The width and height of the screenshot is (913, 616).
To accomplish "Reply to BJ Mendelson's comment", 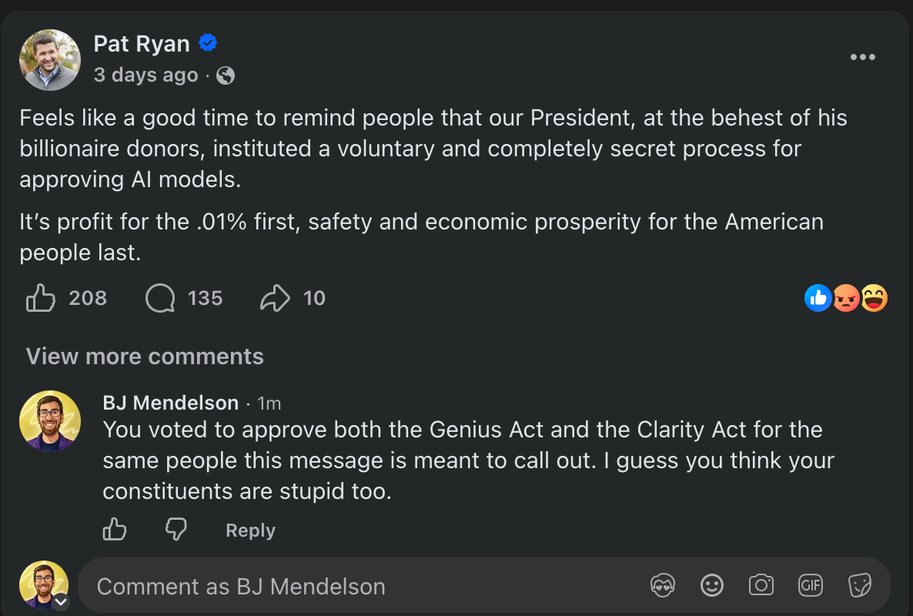I will pos(250,531).
